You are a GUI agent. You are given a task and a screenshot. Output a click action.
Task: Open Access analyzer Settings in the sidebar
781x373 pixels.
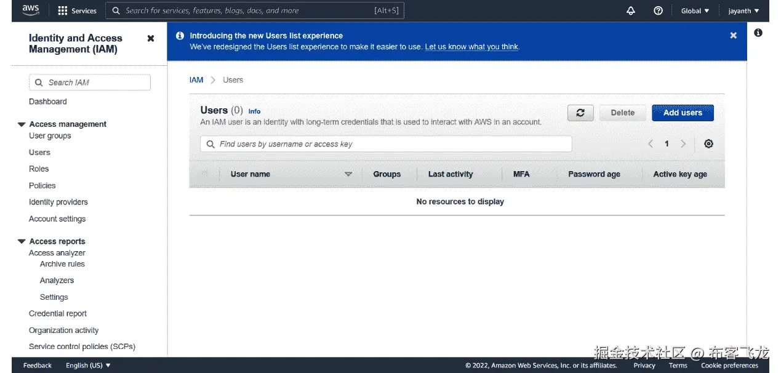tap(54, 297)
